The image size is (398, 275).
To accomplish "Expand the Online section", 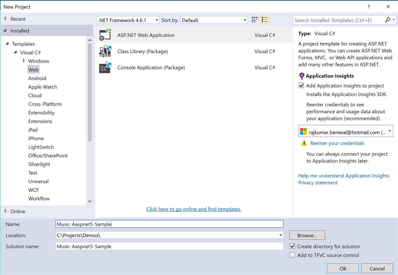I will point(5,211).
